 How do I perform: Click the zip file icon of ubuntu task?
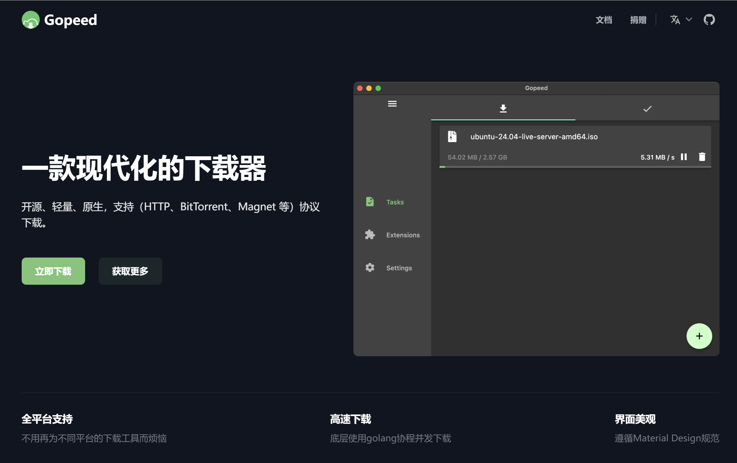(452, 137)
